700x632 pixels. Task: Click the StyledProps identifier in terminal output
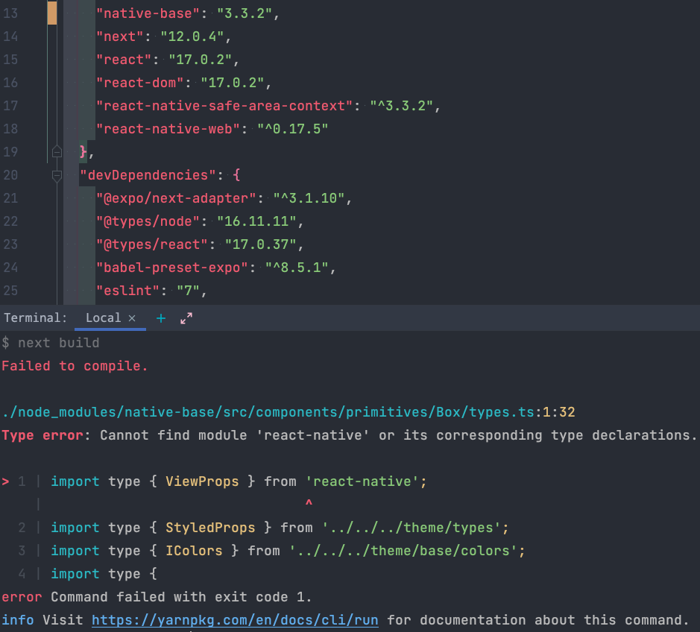point(210,528)
